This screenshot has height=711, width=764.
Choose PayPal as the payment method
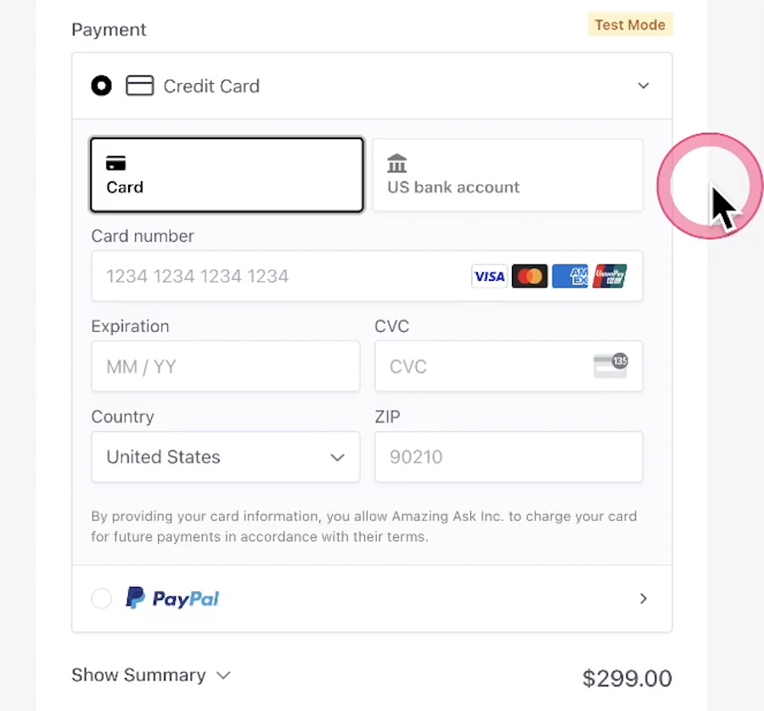pyautogui.click(x=101, y=598)
